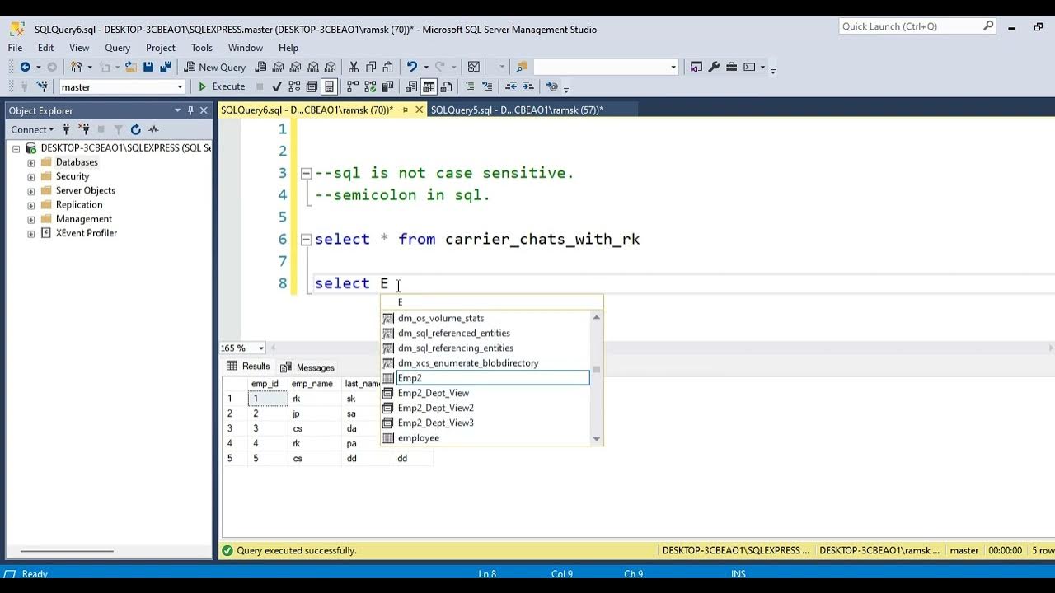Refresh the Object Explorer
Screen dimensions: 1055x593
click(x=135, y=129)
